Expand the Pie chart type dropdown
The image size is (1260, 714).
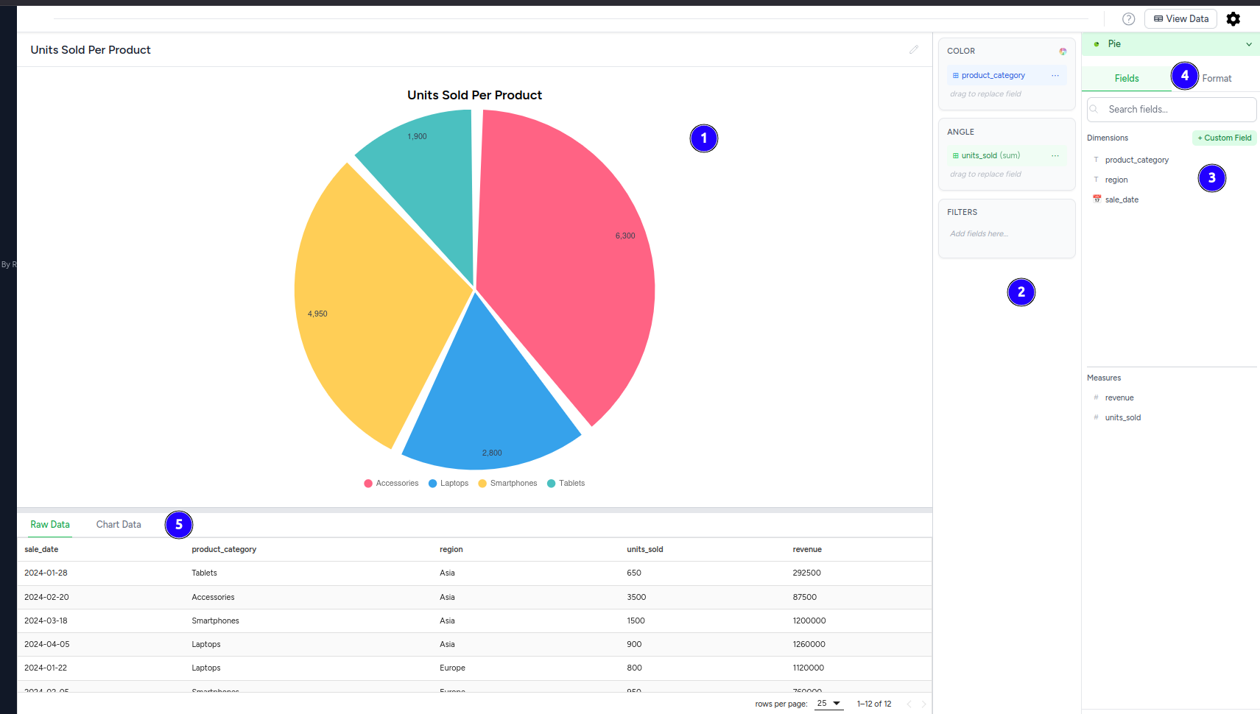(x=1248, y=44)
